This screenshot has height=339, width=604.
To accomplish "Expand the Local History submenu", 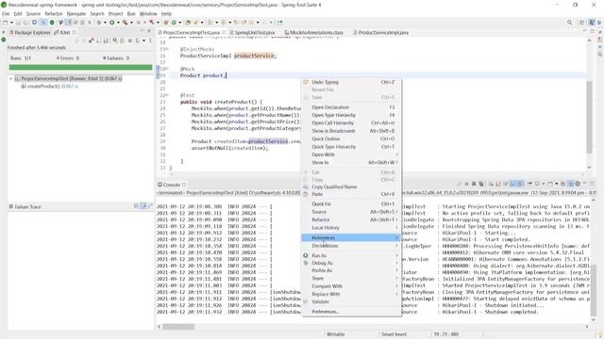I will tap(351, 228).
